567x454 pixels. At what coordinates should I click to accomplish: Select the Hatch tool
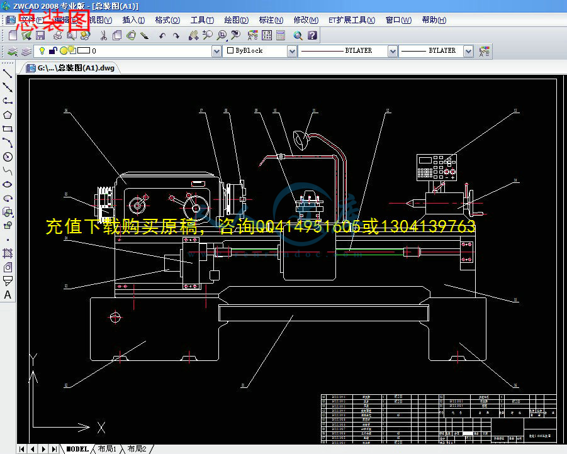(x=8, y=253)
